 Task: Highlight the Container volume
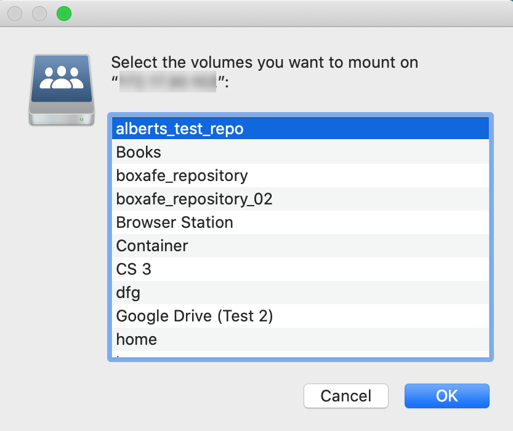(x=152, y=246)
